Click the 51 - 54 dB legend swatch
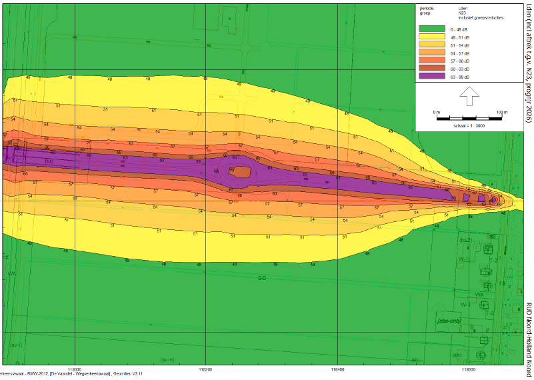 pyautogui.click(x=431, y=45)
